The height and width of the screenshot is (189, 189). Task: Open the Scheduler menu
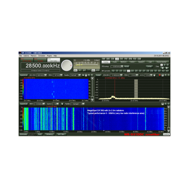coord(42,56)
